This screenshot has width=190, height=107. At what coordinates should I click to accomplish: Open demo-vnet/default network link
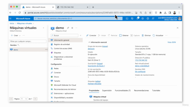tap(142, 66)
